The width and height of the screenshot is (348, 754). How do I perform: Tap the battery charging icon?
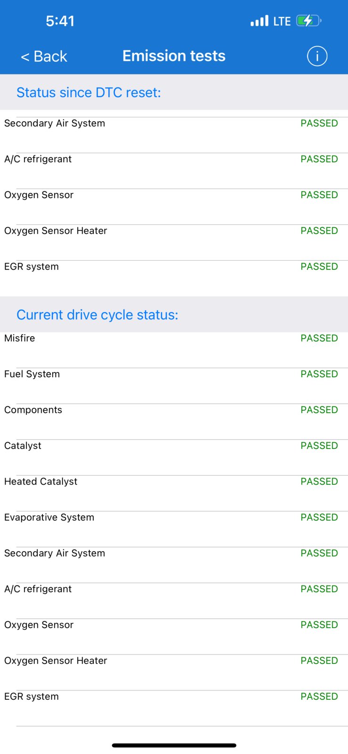309,21
